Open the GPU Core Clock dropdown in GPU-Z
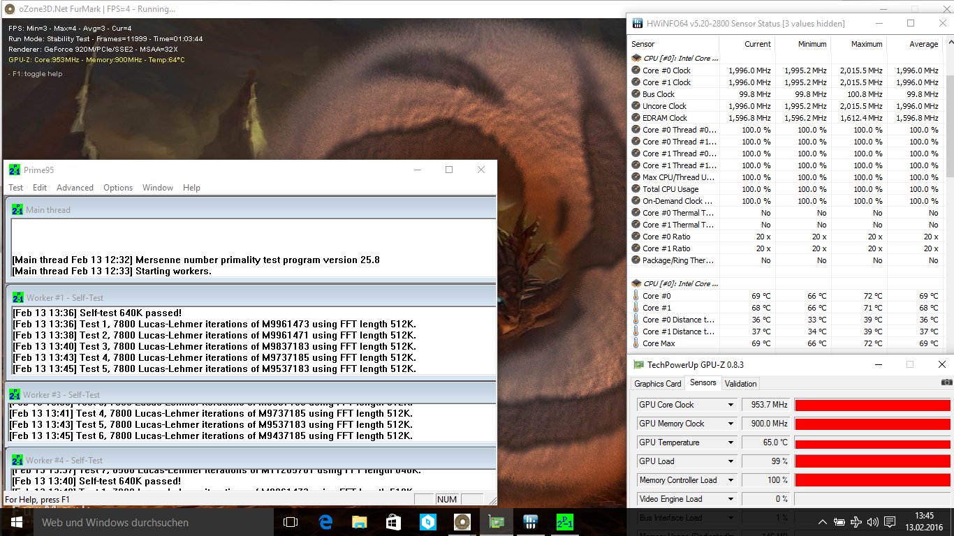 click(731, 405)
